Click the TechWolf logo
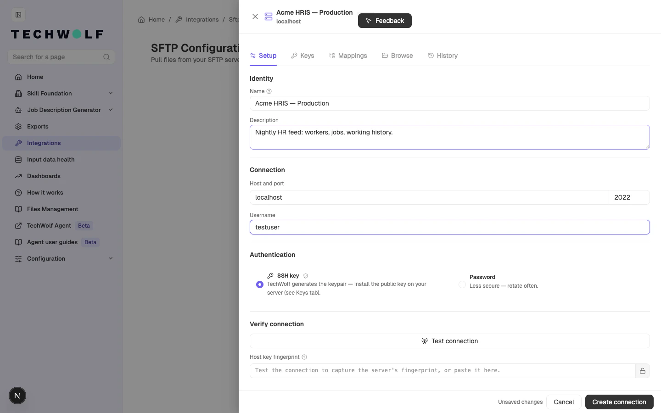The image size is (661, 413). tap(57, 34)
